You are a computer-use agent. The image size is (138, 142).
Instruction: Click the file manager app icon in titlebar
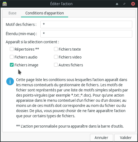5,4
